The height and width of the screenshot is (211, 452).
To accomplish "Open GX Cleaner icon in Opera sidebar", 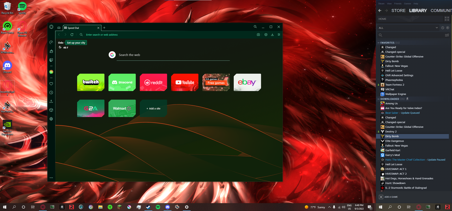I will click(x=51, y=51).
